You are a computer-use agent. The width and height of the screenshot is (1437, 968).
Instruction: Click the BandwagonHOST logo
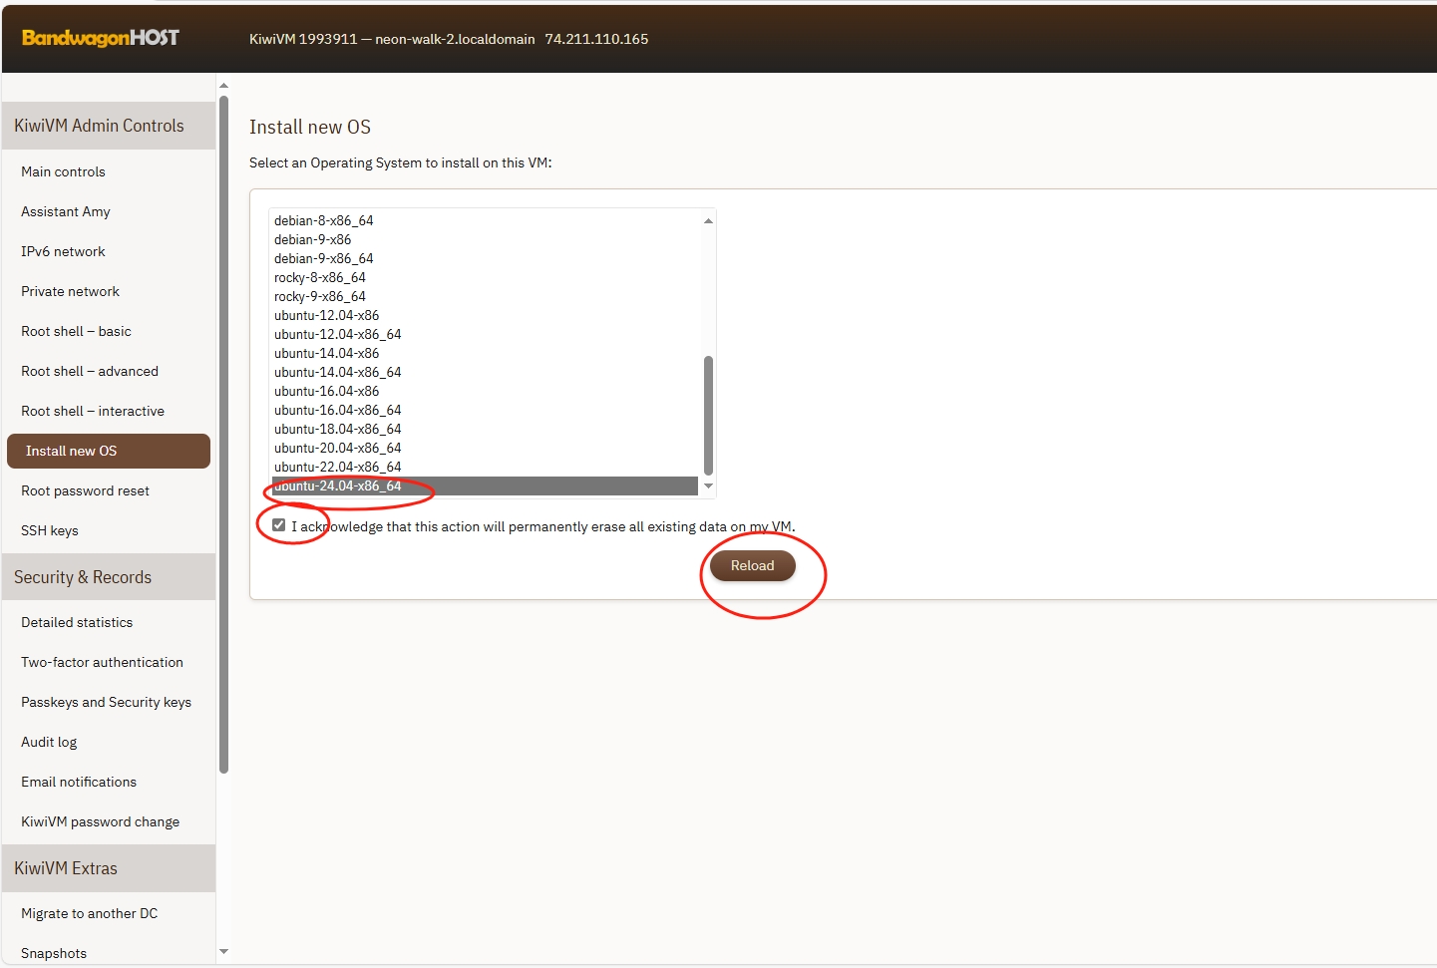(101, 38)
